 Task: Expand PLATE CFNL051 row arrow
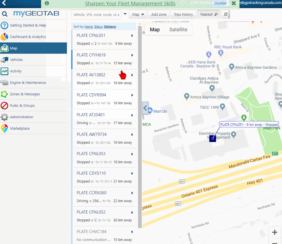132,36
